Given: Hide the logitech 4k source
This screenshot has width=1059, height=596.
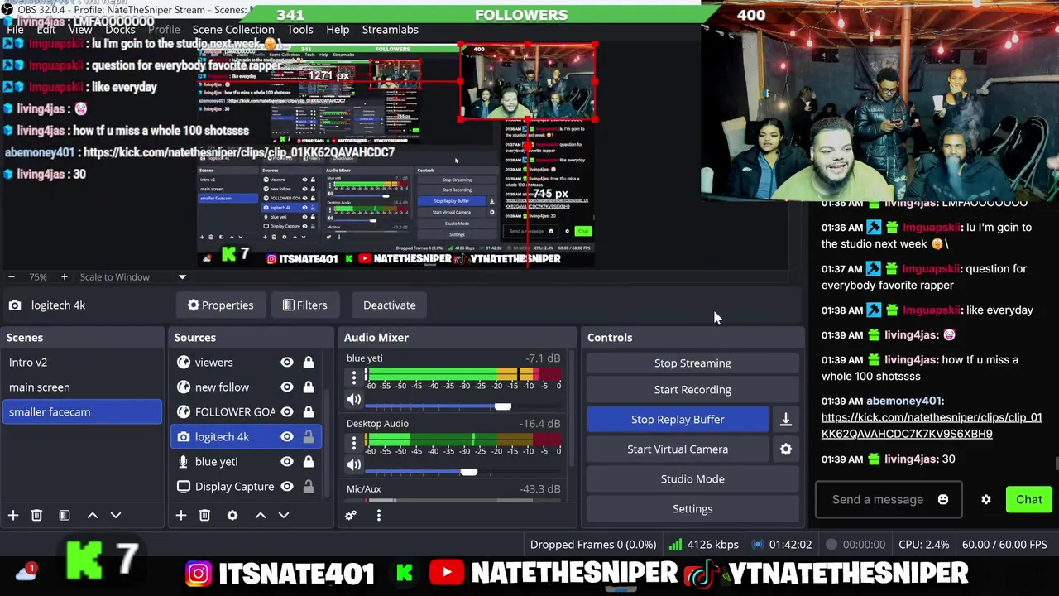Looking at the screenshot, I should pyautogui.click(x=287, y=437).
